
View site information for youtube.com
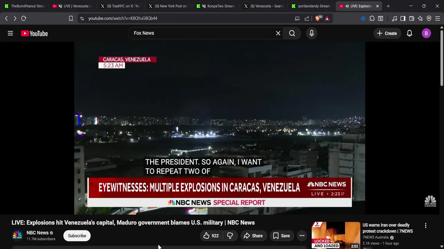point(82,18)
